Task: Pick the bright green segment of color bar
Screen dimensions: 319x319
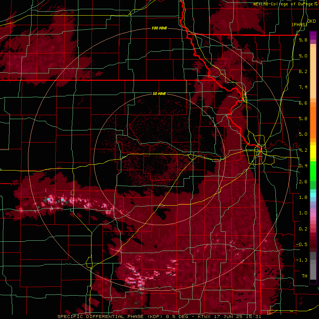Action: pyautogui.click(x=313, y=171)
